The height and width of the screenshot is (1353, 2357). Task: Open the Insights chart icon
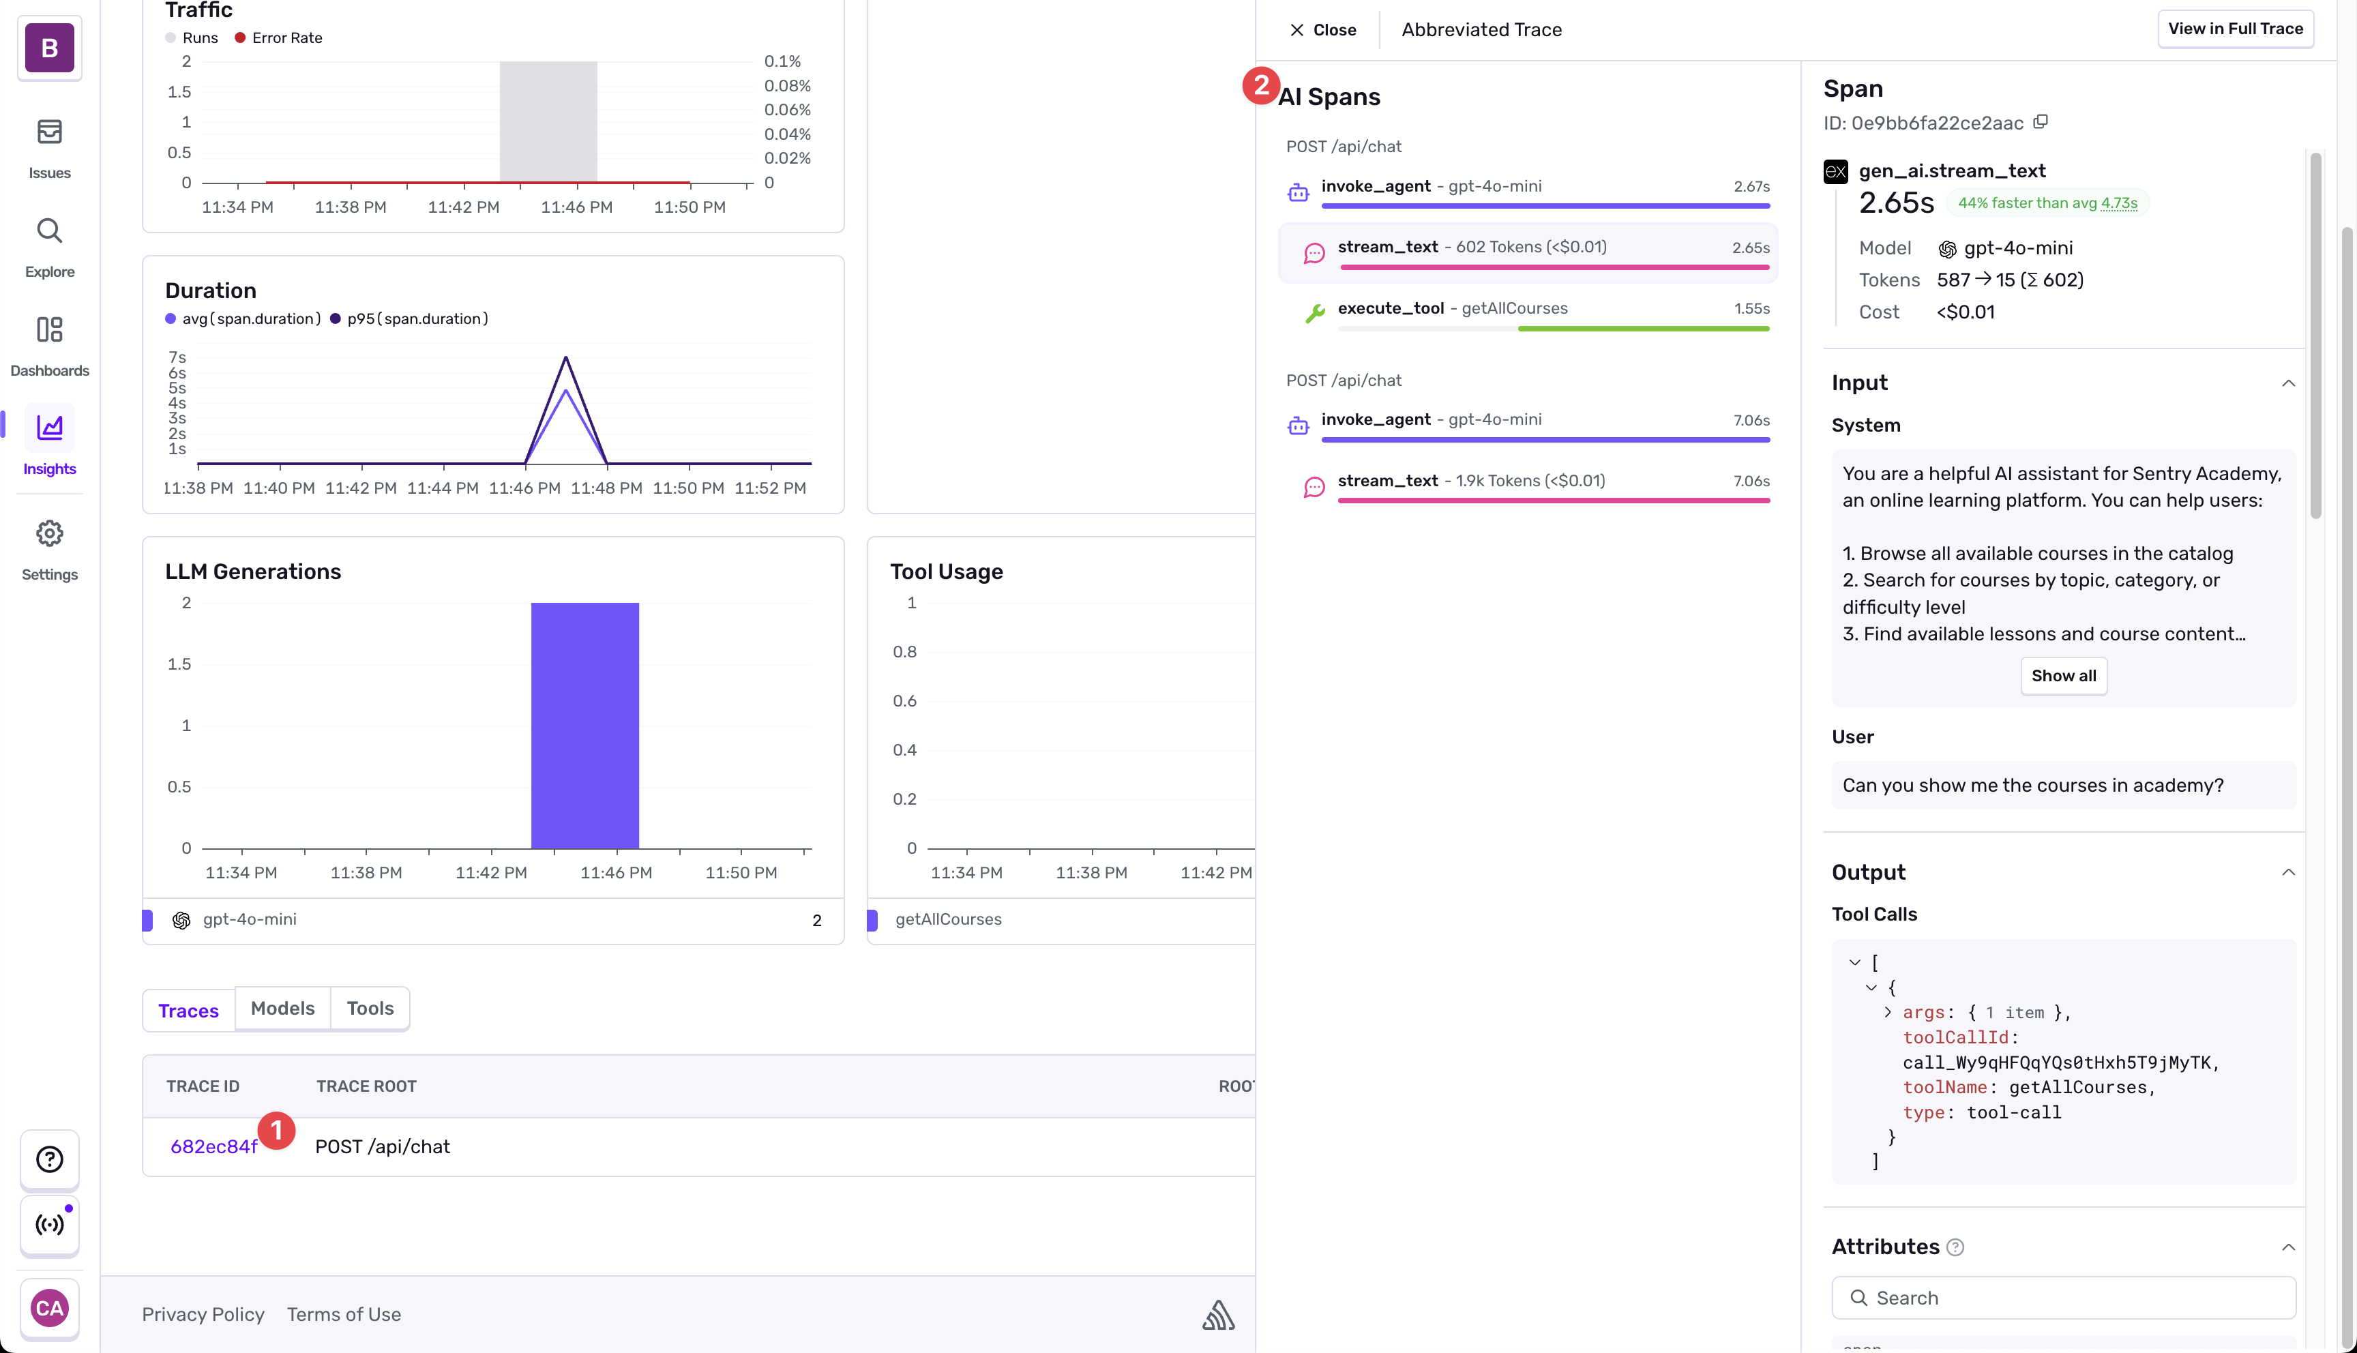click(49, 428)
